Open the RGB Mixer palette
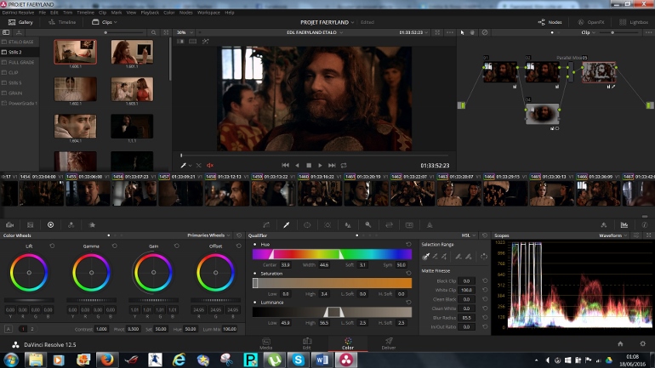655x368 pixels. click(x=71, y=225)
